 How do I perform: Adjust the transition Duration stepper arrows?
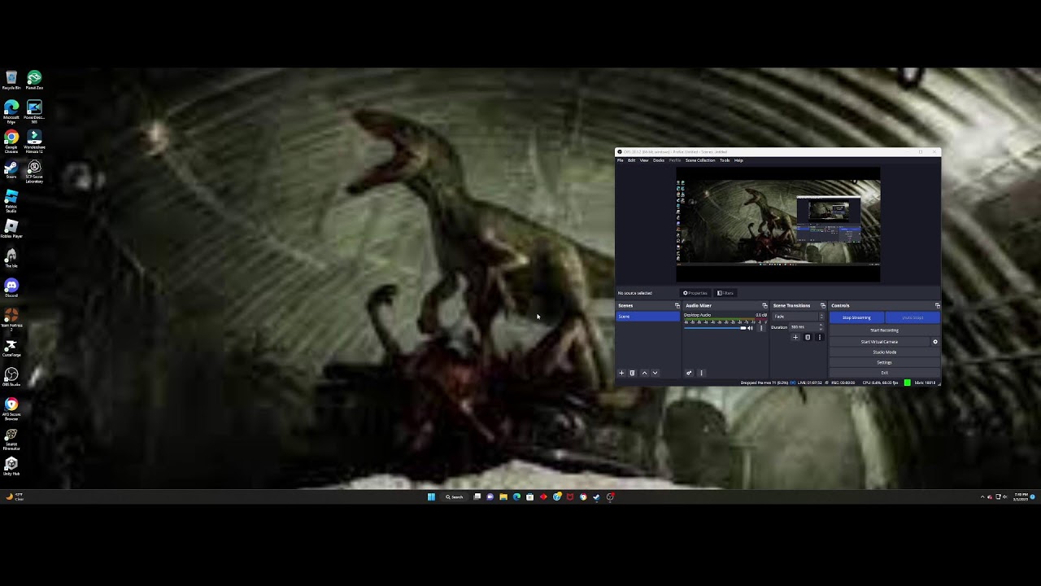point(821,327)
